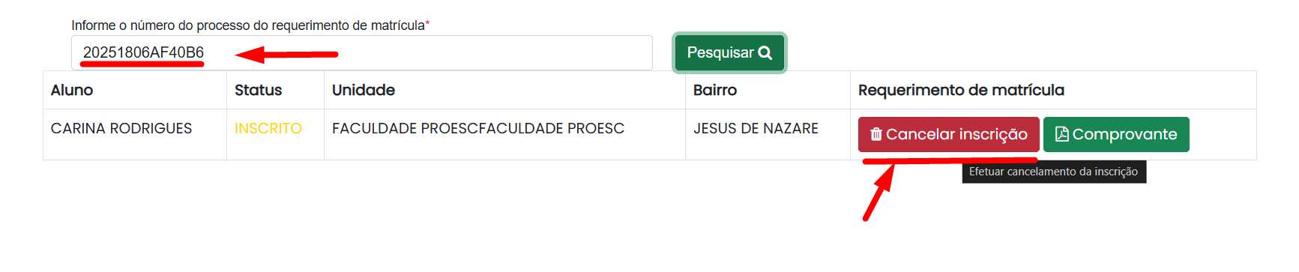Select the Bairro column header
This screenshot has height=272, width=1299.
[x=715, y=90]
